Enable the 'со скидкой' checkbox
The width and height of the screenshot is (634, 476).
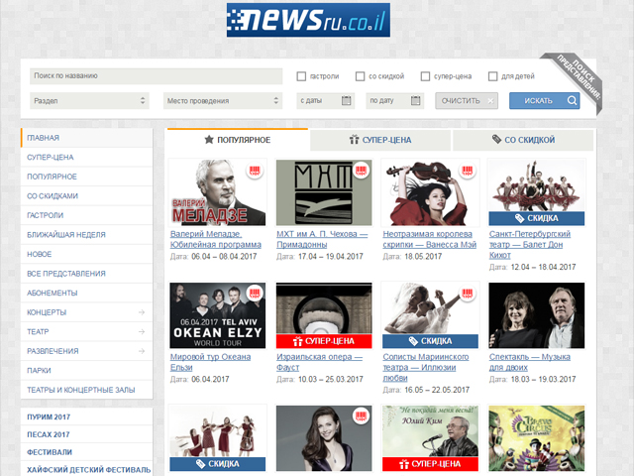pyautogui.click(x=360, y=76)
